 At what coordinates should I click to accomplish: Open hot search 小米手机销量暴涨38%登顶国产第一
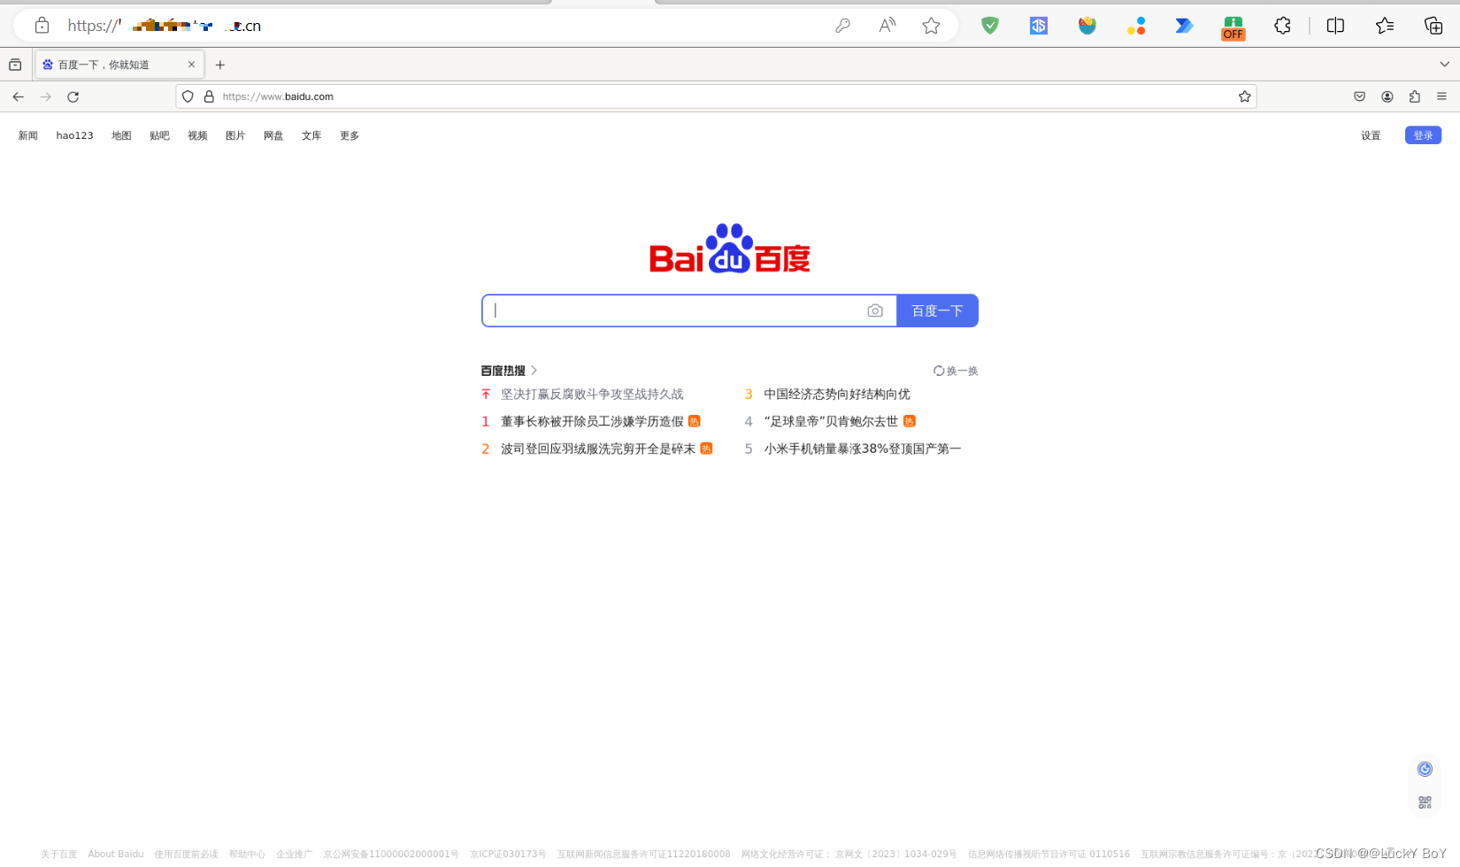coord(863,449)
